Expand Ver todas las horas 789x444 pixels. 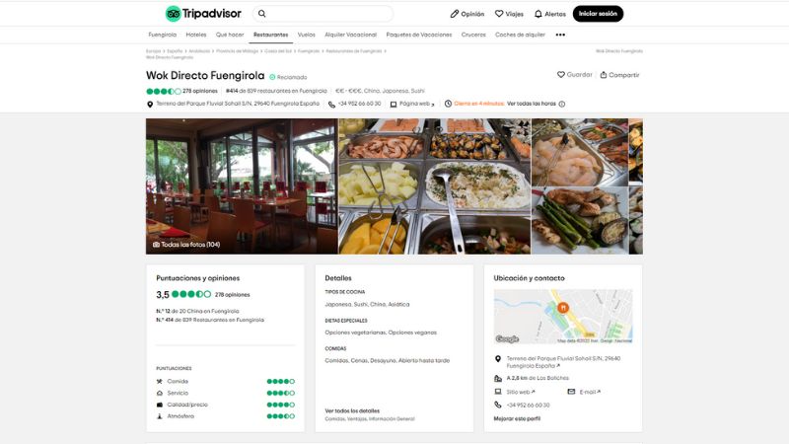click(x=531, y=104)
